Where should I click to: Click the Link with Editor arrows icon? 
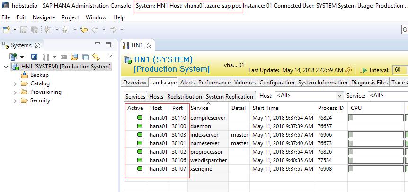(x=96, y=57)
